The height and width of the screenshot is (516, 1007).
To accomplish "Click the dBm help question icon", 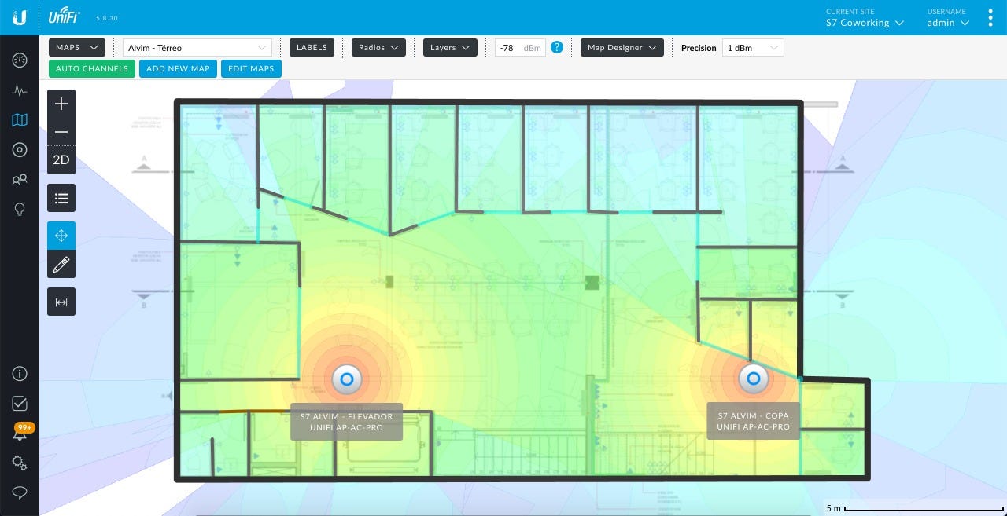I will point(557,47).
